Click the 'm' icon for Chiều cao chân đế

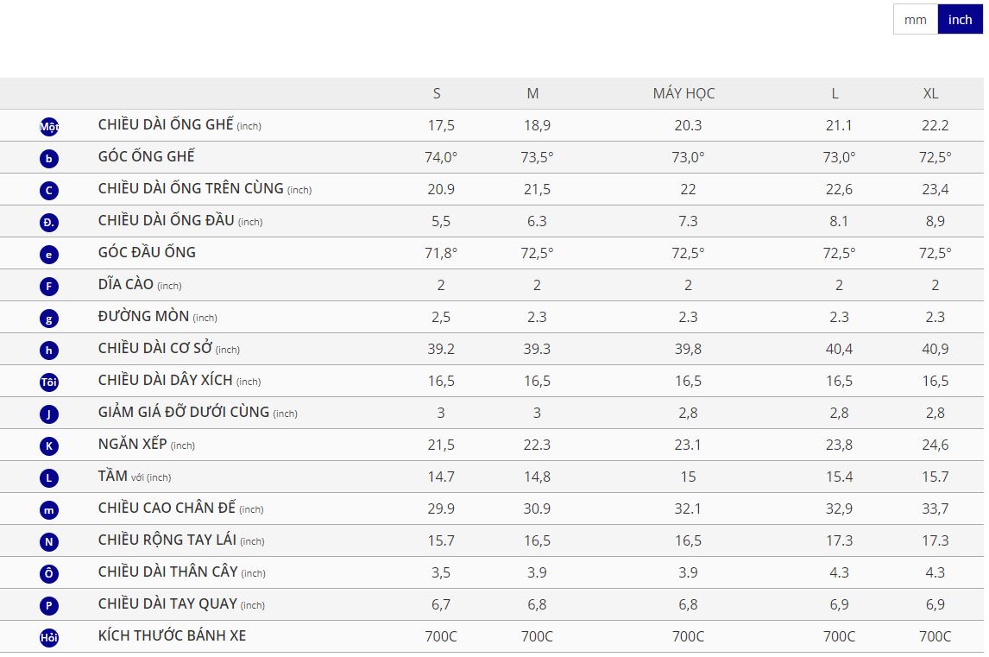tap(49, 509)
